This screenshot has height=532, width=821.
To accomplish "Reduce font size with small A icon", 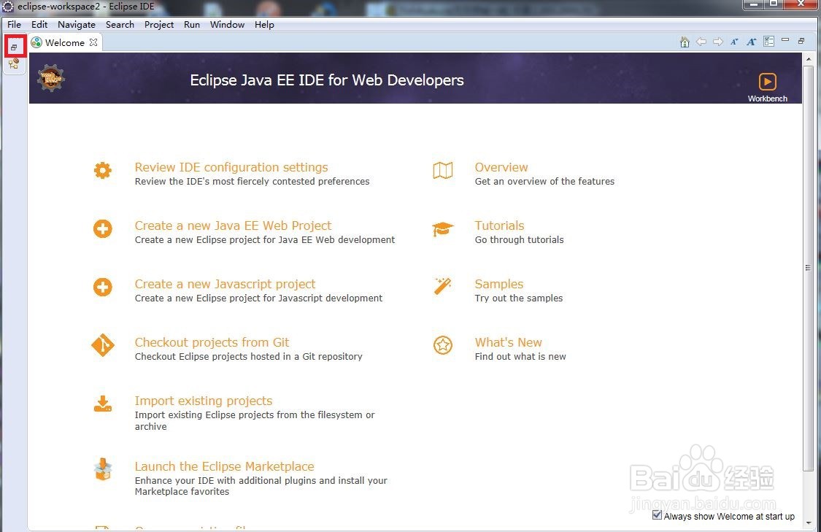I will click(x=735, y=42).
